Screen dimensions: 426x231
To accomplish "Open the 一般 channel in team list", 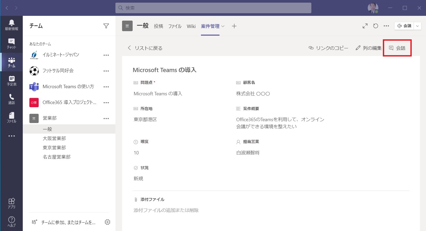I will 69,129.
